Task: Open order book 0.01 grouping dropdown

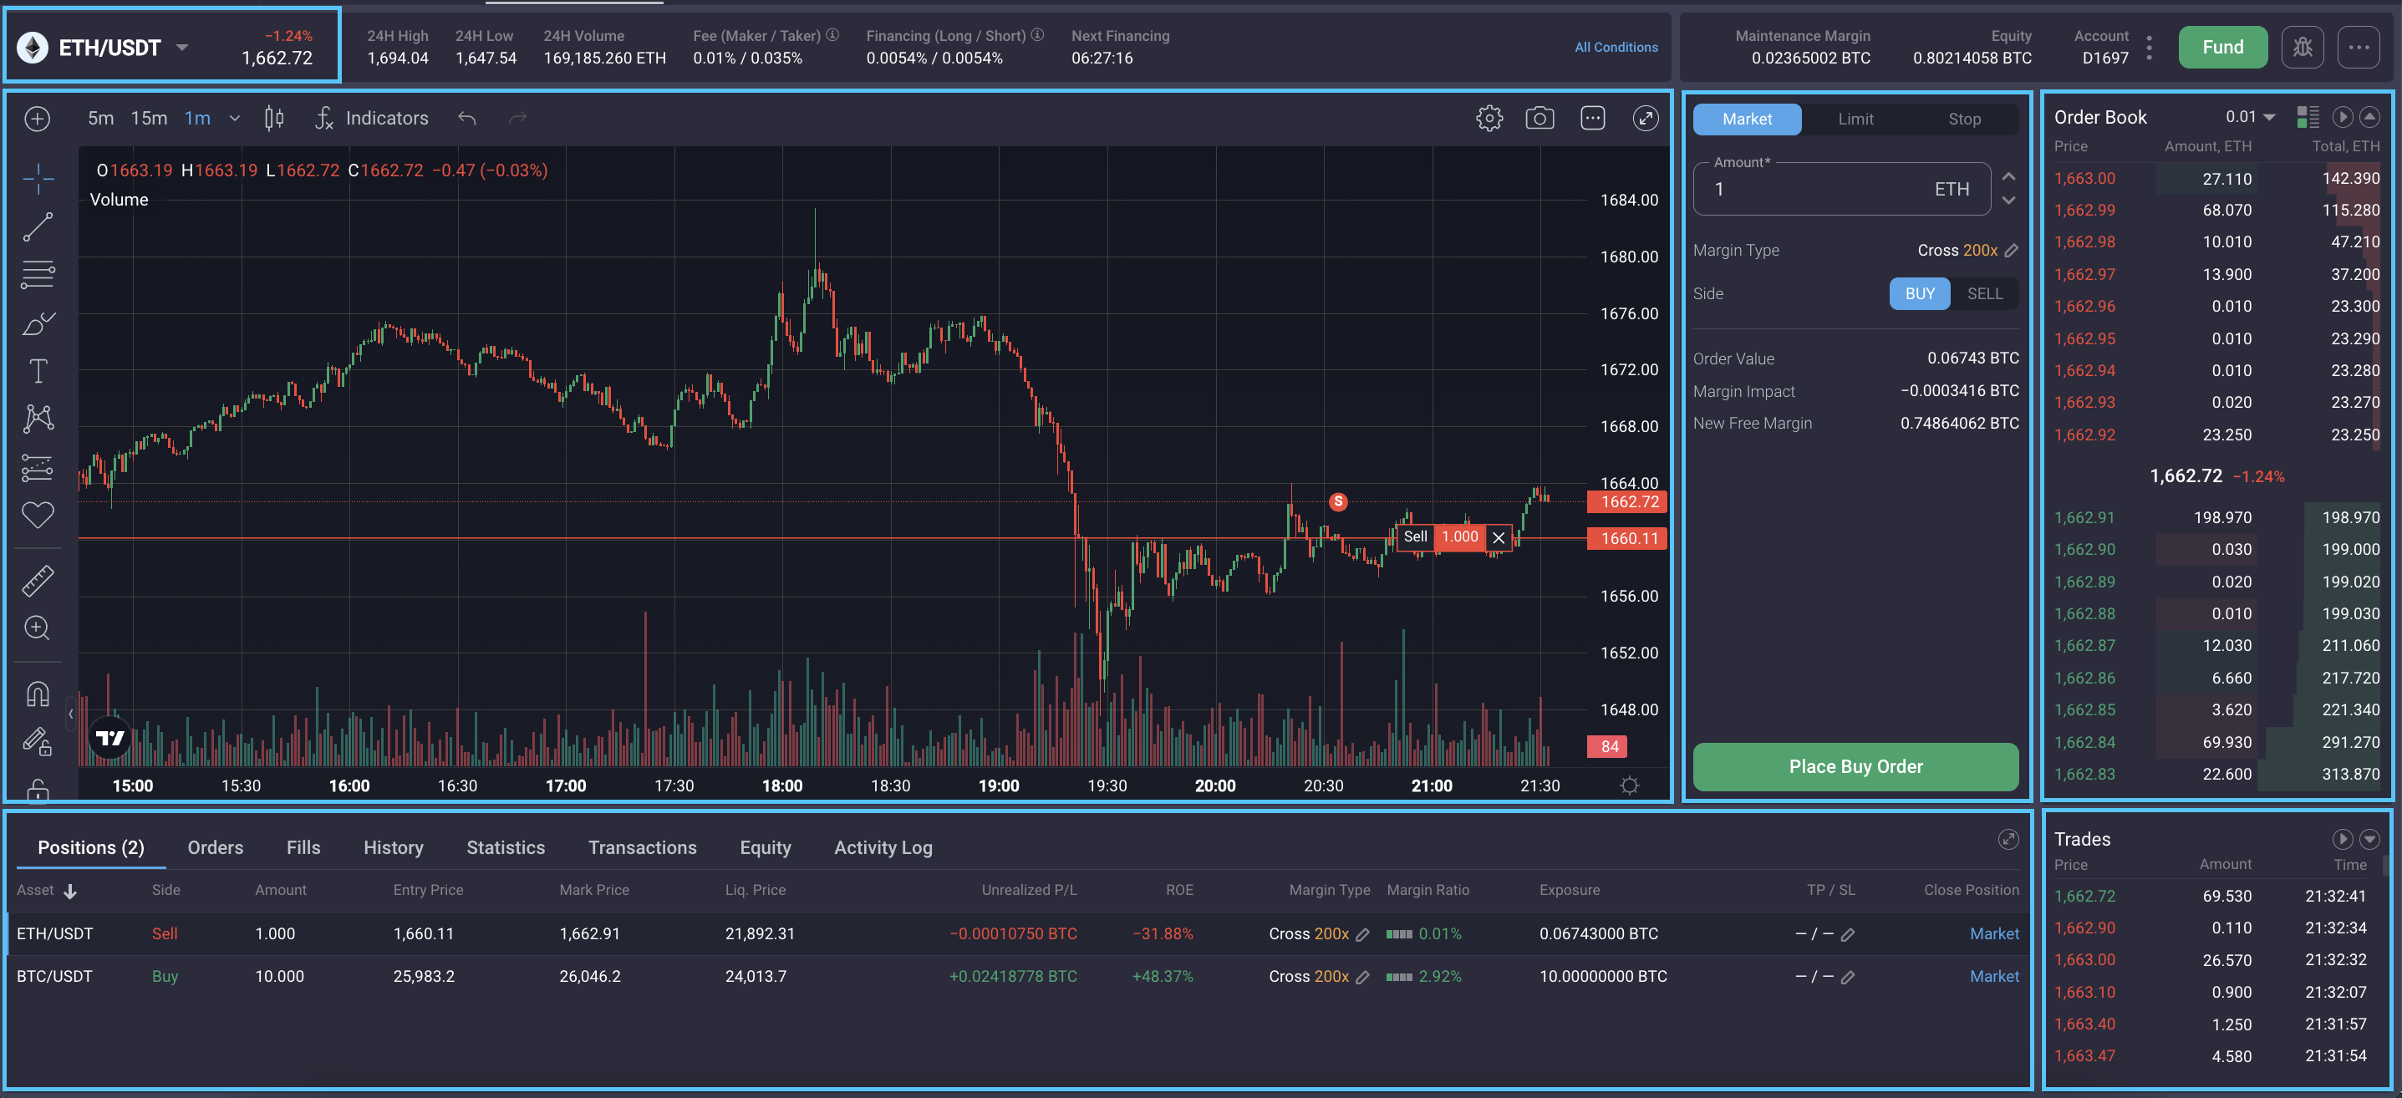Action: click(2250, 116)
